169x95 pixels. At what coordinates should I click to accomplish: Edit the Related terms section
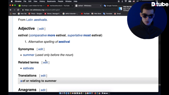tap(45, 63)
